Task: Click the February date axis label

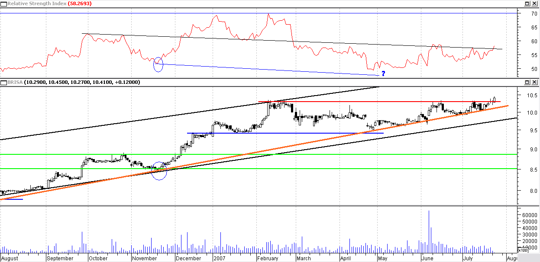Action: pos(268,259)
